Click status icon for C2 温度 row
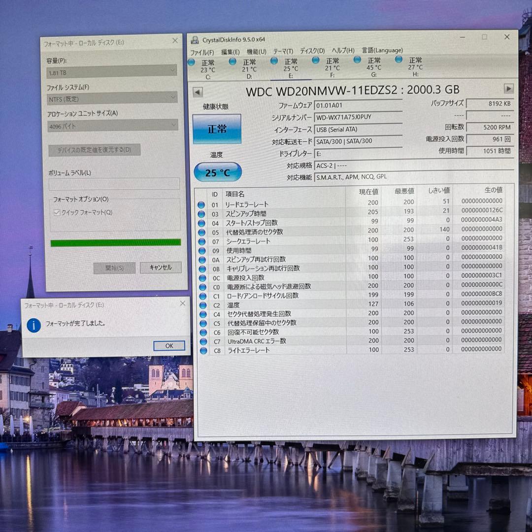 203,305
